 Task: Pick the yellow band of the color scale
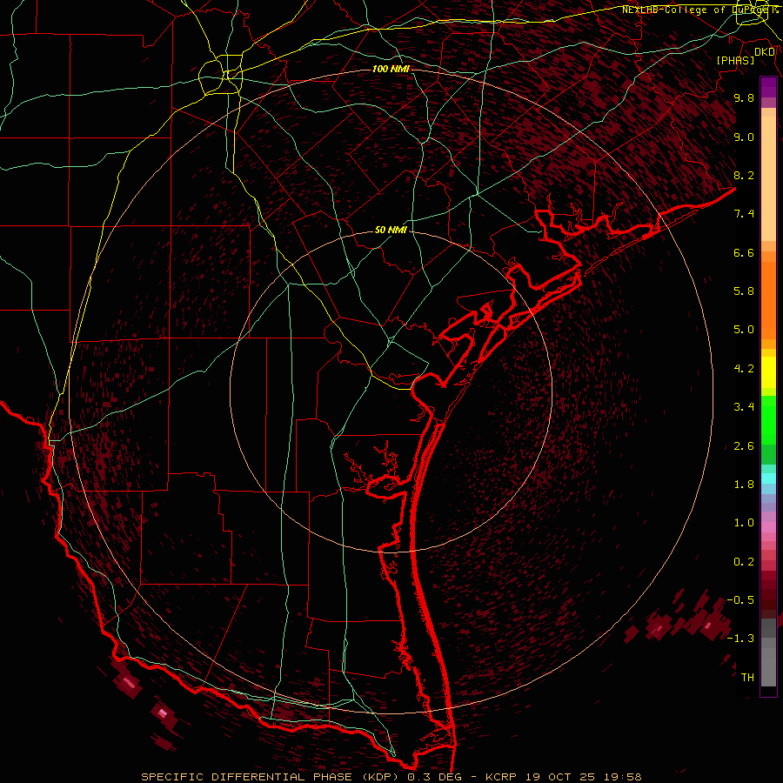click(768, 372)
